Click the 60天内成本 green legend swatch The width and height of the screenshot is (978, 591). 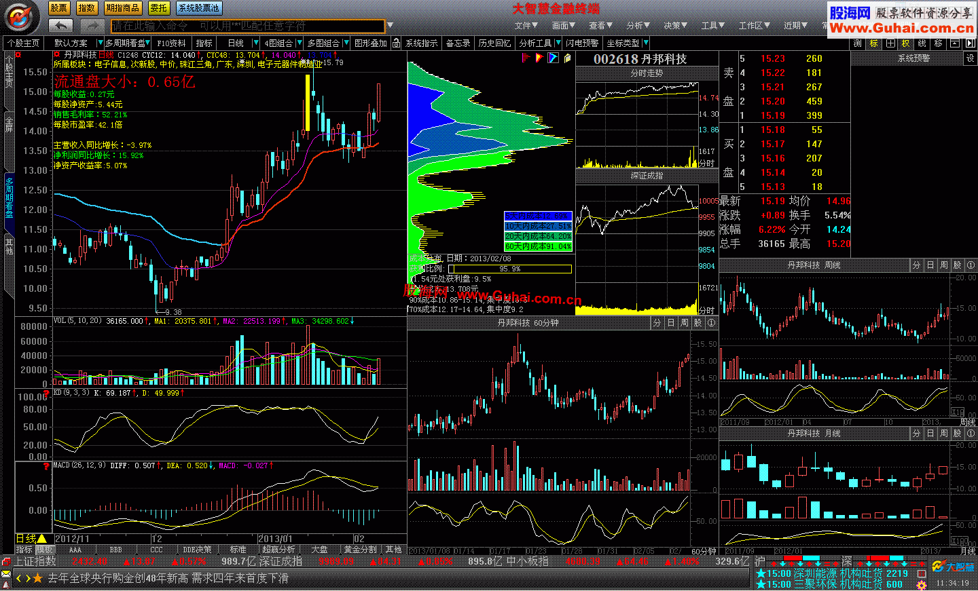tap(539, 246)
